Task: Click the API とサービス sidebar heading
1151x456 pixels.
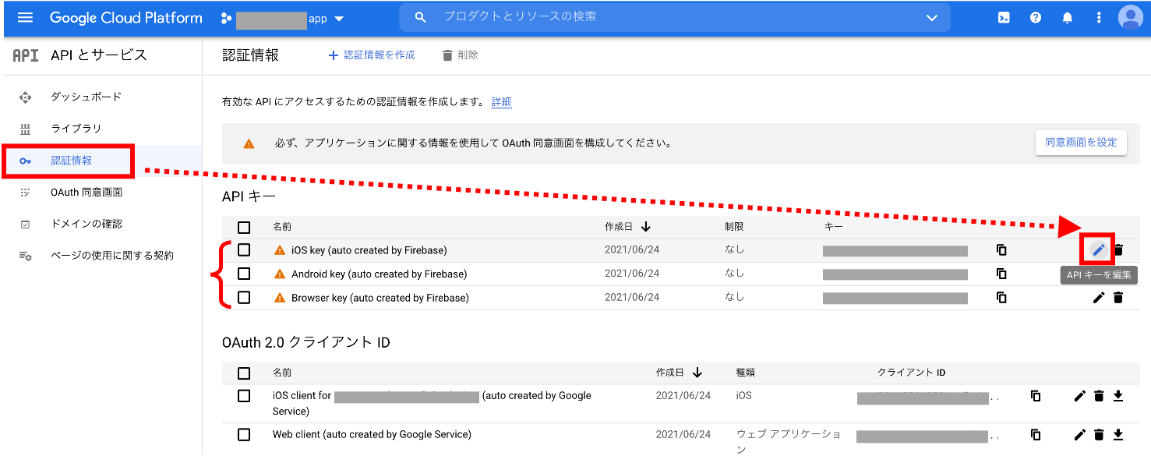Action: point(99,55)
